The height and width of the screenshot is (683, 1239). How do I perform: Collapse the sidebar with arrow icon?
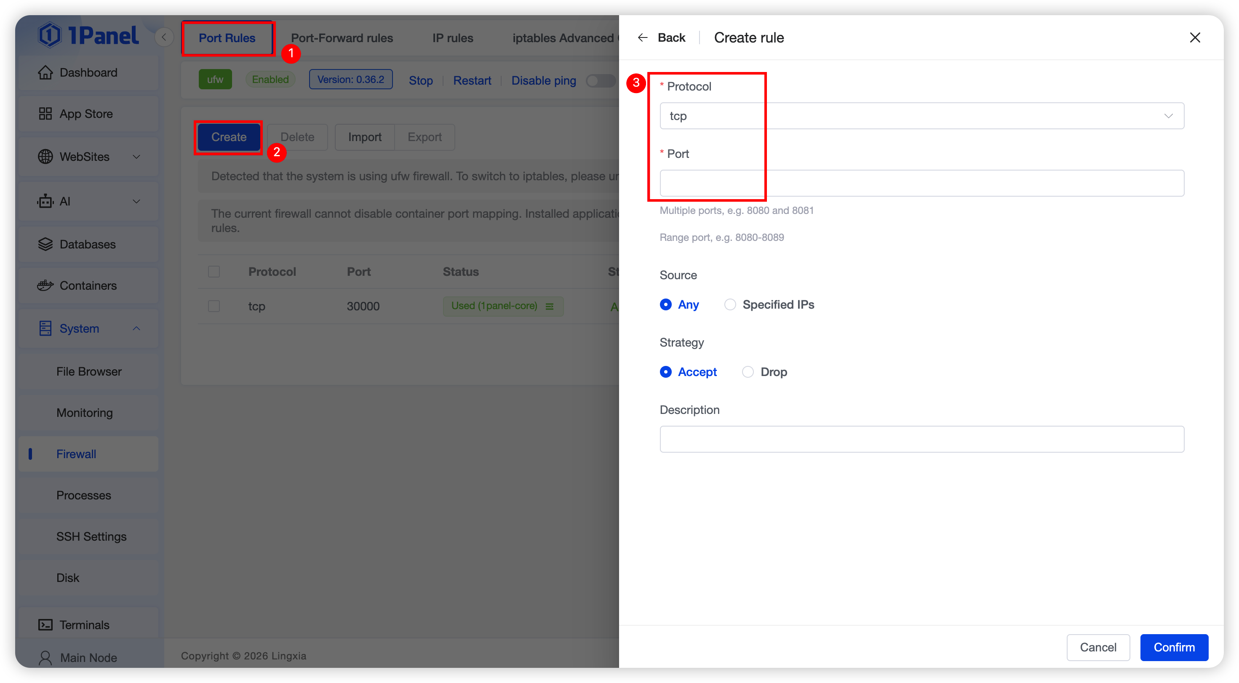164,37
